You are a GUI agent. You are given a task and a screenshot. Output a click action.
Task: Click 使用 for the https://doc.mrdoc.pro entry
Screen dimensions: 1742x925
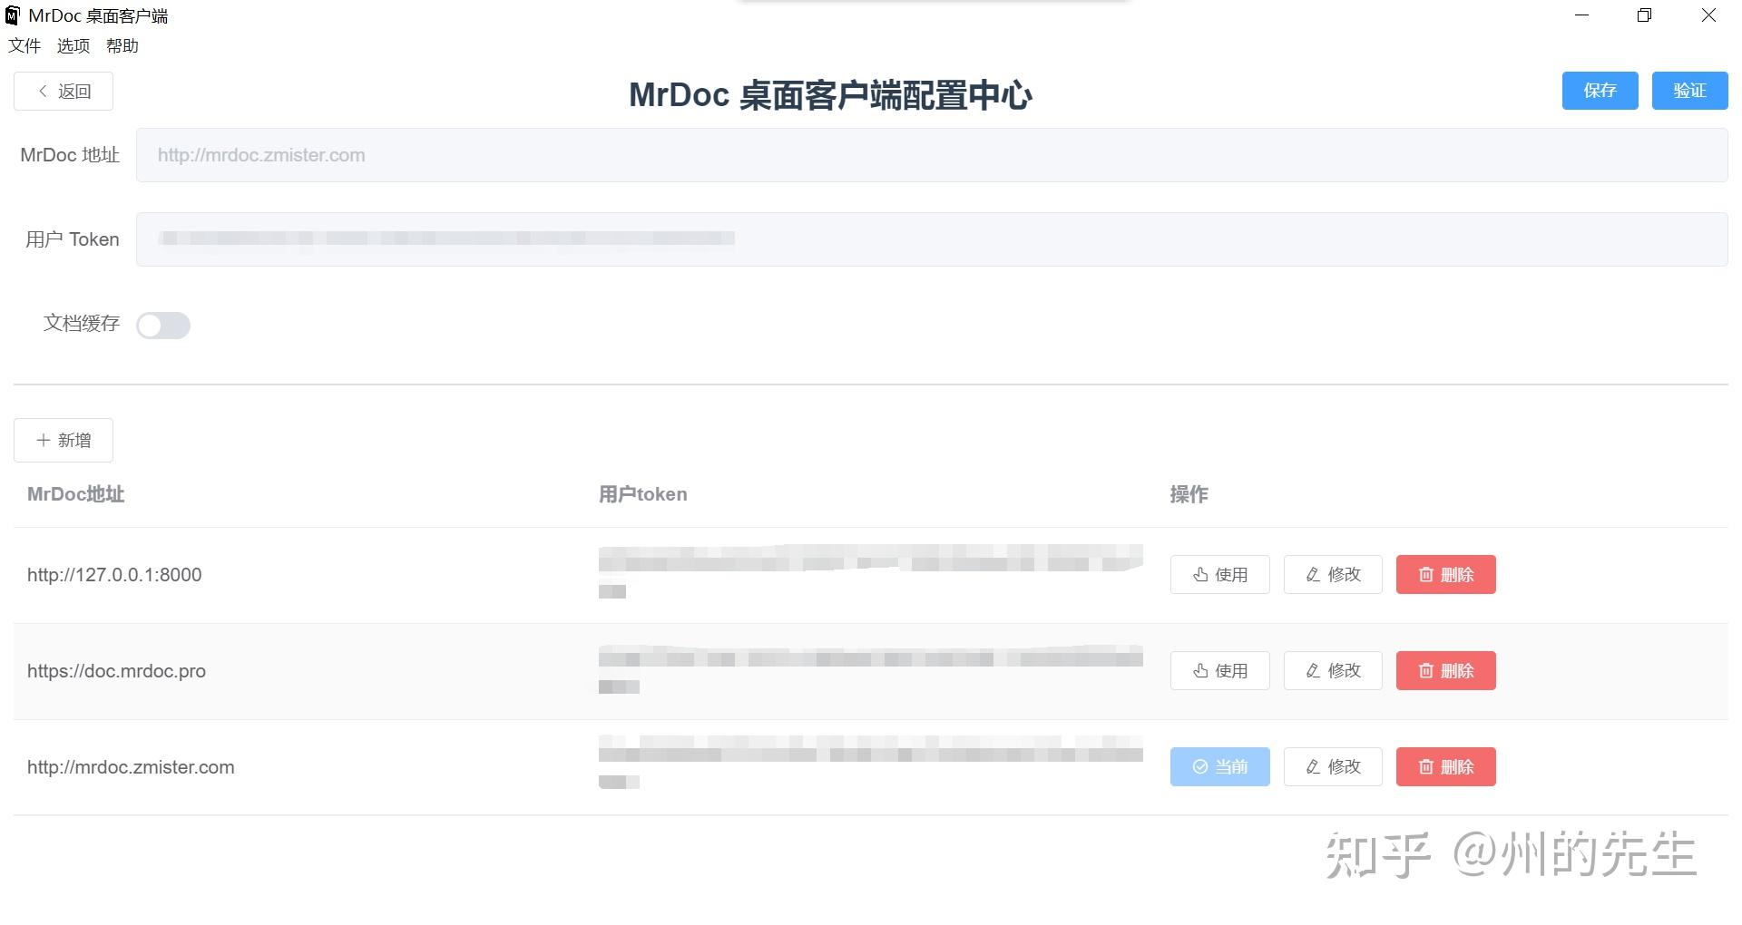click(x=1219, y=671)
